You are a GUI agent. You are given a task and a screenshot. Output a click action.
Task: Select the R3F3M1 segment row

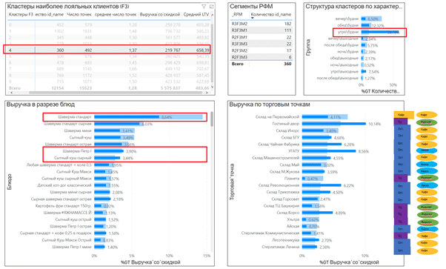(x=262, y=30)
